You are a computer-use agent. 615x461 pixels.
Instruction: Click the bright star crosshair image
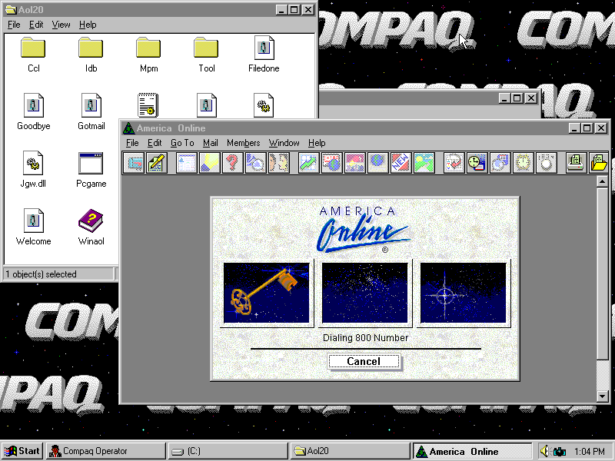pos(464,293)
